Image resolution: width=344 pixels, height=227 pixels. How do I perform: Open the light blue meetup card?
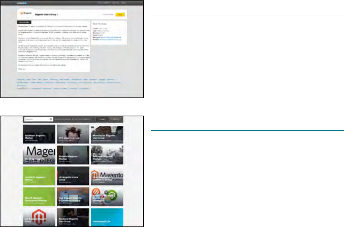click(107, 217)
